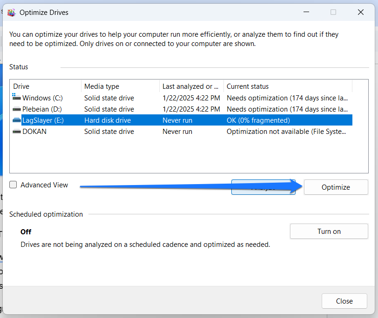Image resolution: width=378 pixels, height=318 pixels.
Task: Click the Optimize Drives icon in the title bar
Action: [11, 12]
